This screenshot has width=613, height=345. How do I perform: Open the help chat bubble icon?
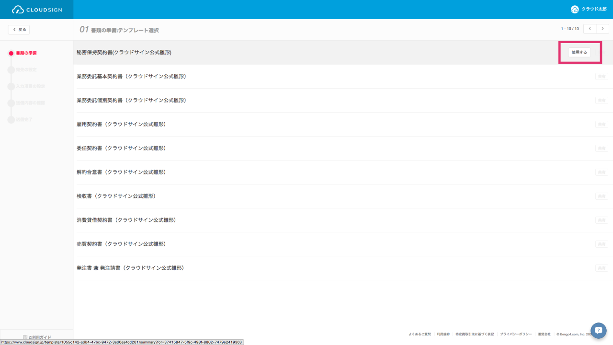[599, 331]
